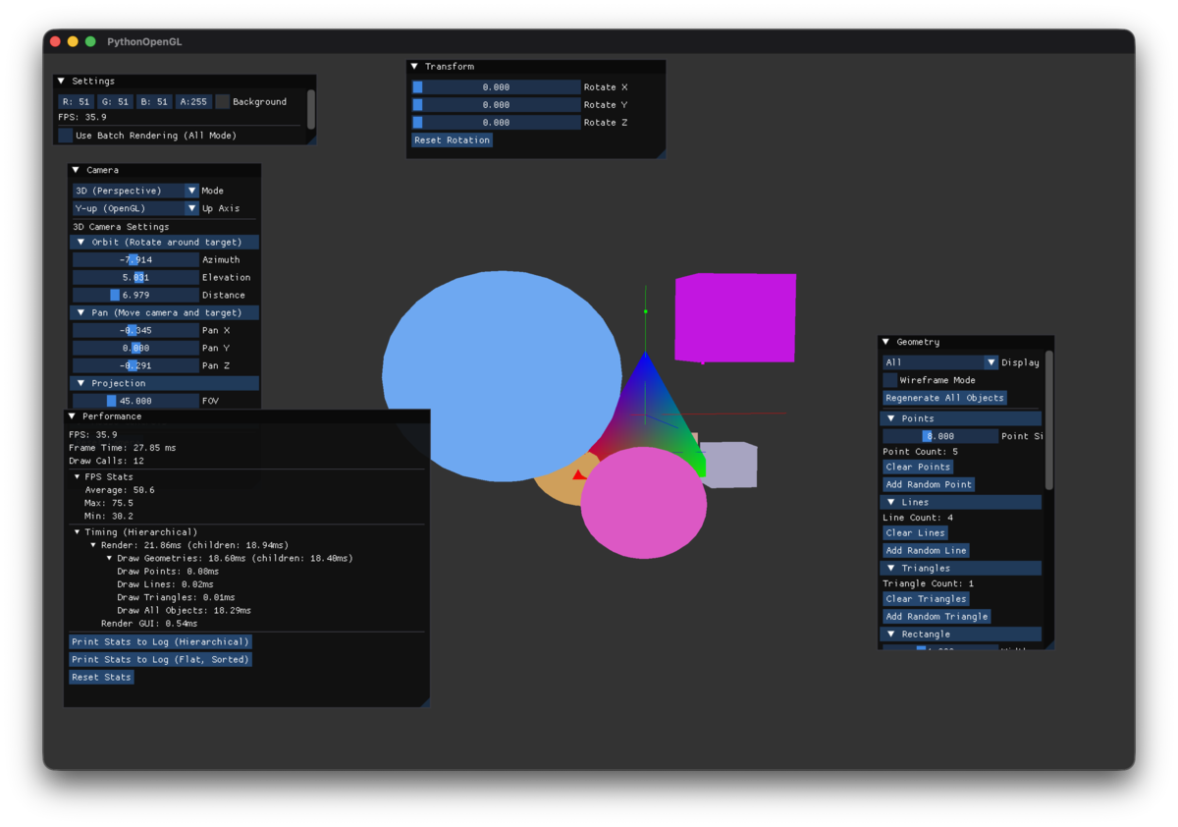Image resolution: width=1178 pixels, height=827 pixels.
Task: Click the Point Size slider
Action: coord(940,436)
